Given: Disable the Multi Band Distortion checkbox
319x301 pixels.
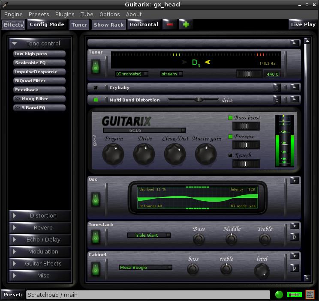Looking at the screenshot, I should point(96,100).
